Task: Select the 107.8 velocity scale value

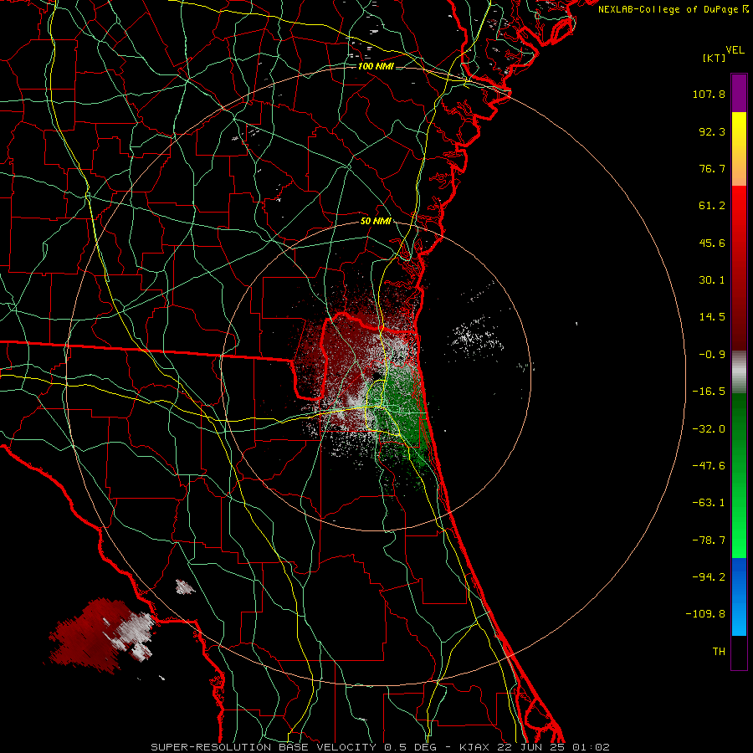Action: point(709,94)
